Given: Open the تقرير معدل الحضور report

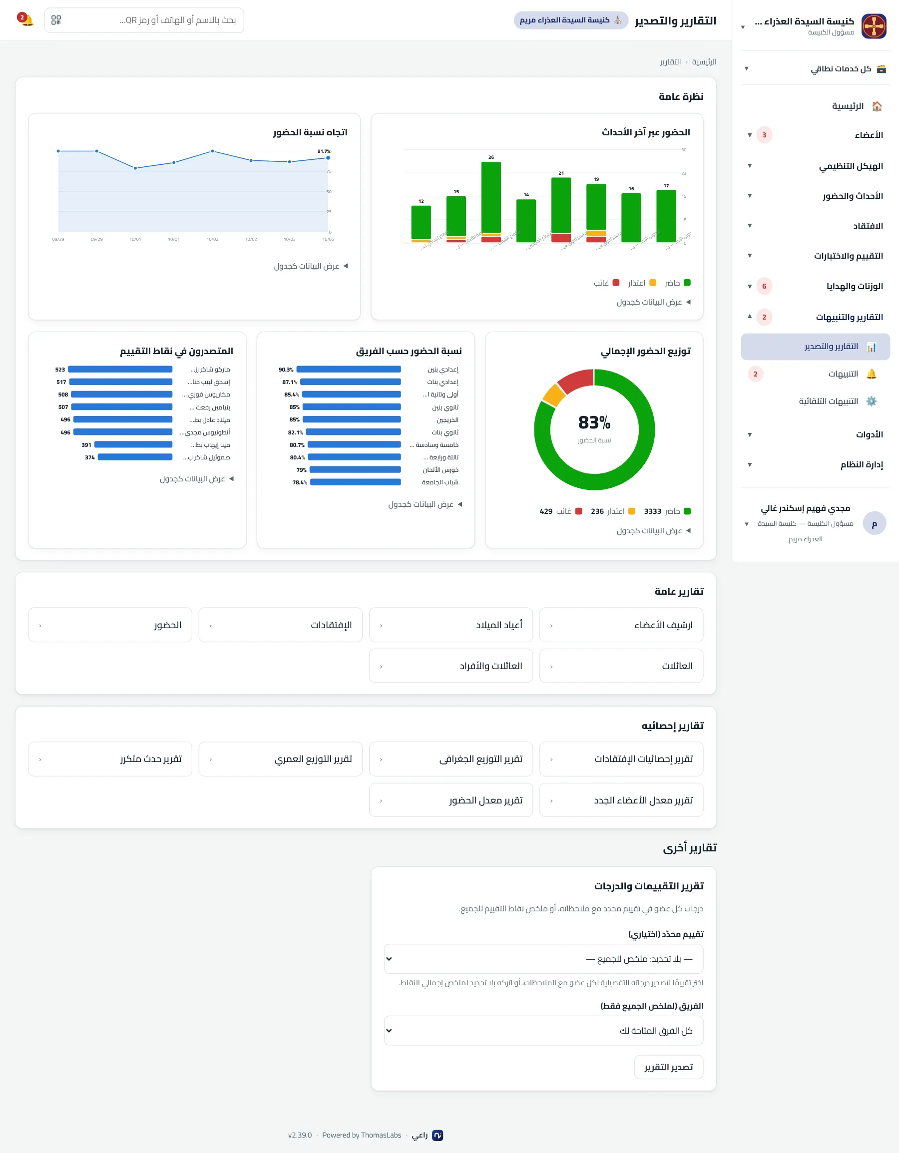Looking at the screenshot, I should pos(451,800).
